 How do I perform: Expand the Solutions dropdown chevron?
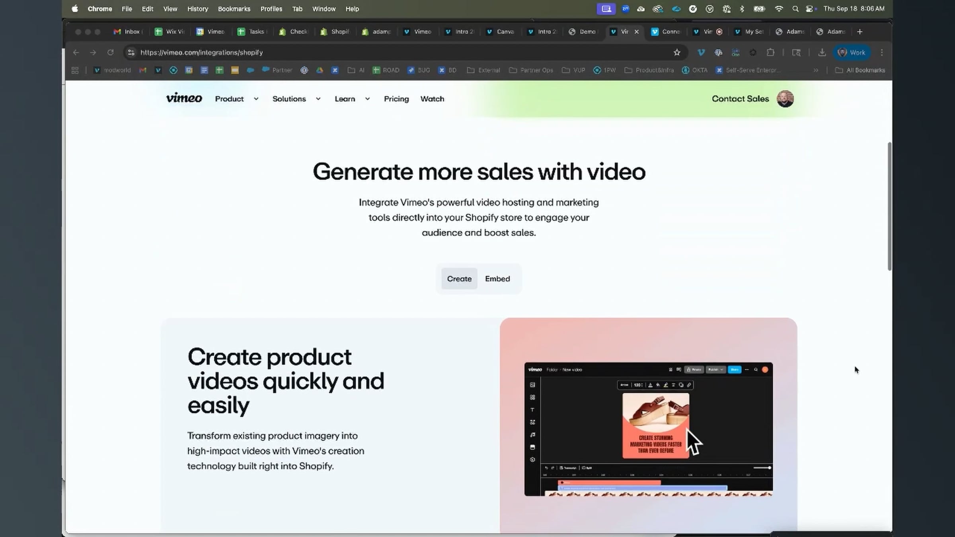point(318,99)
